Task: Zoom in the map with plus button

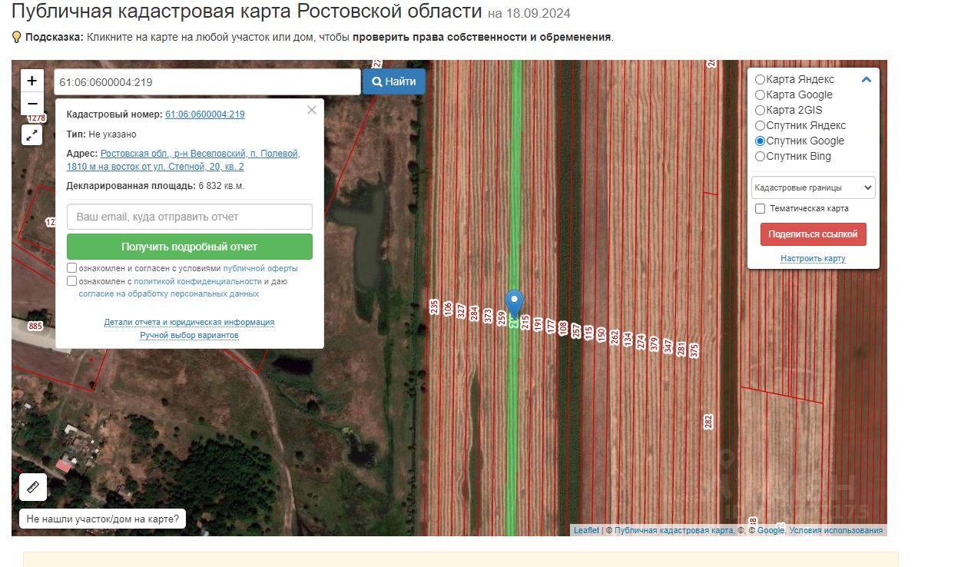Action: tap(31, 81)
